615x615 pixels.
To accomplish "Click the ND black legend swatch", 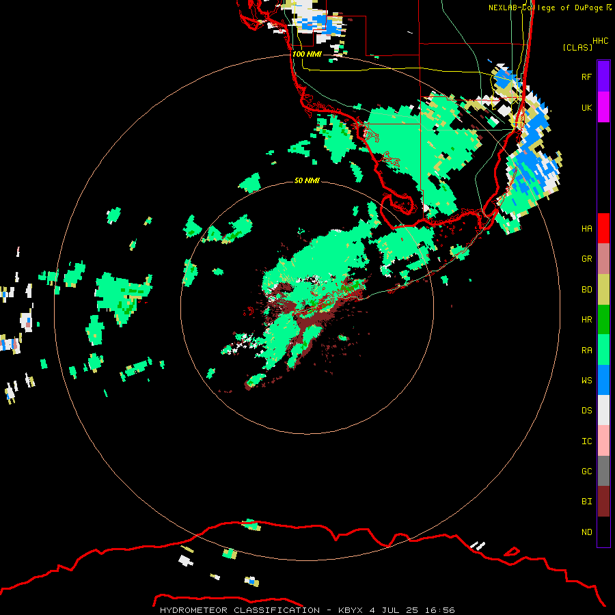I will (603, 532).
